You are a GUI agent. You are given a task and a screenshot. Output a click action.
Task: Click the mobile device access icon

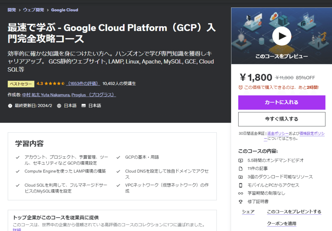pos(240,185)
